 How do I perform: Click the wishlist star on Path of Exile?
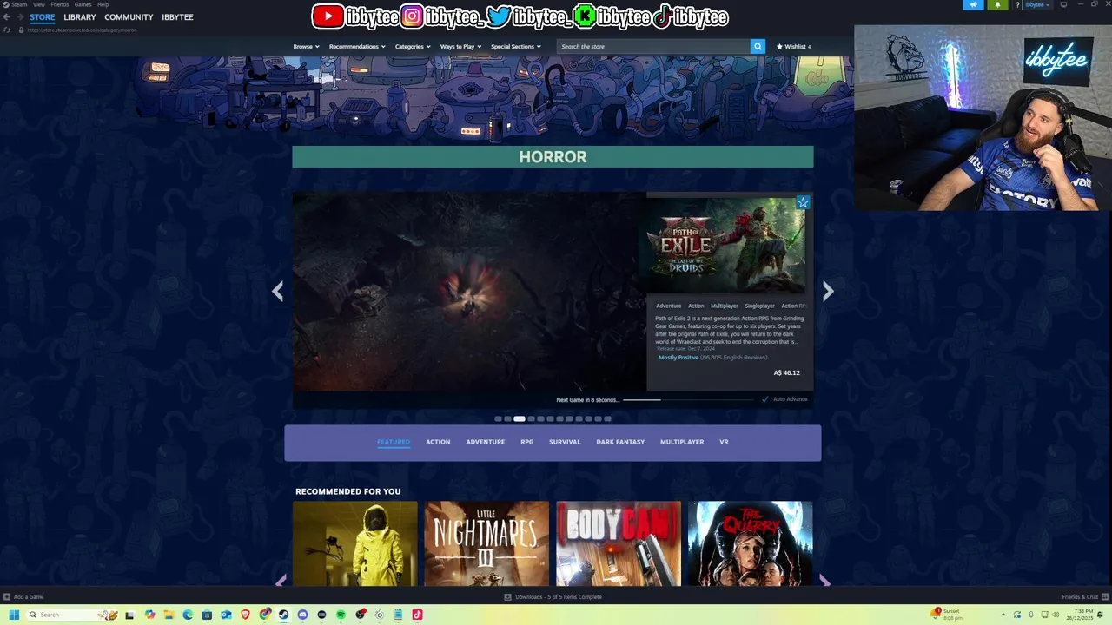(803, 202)
